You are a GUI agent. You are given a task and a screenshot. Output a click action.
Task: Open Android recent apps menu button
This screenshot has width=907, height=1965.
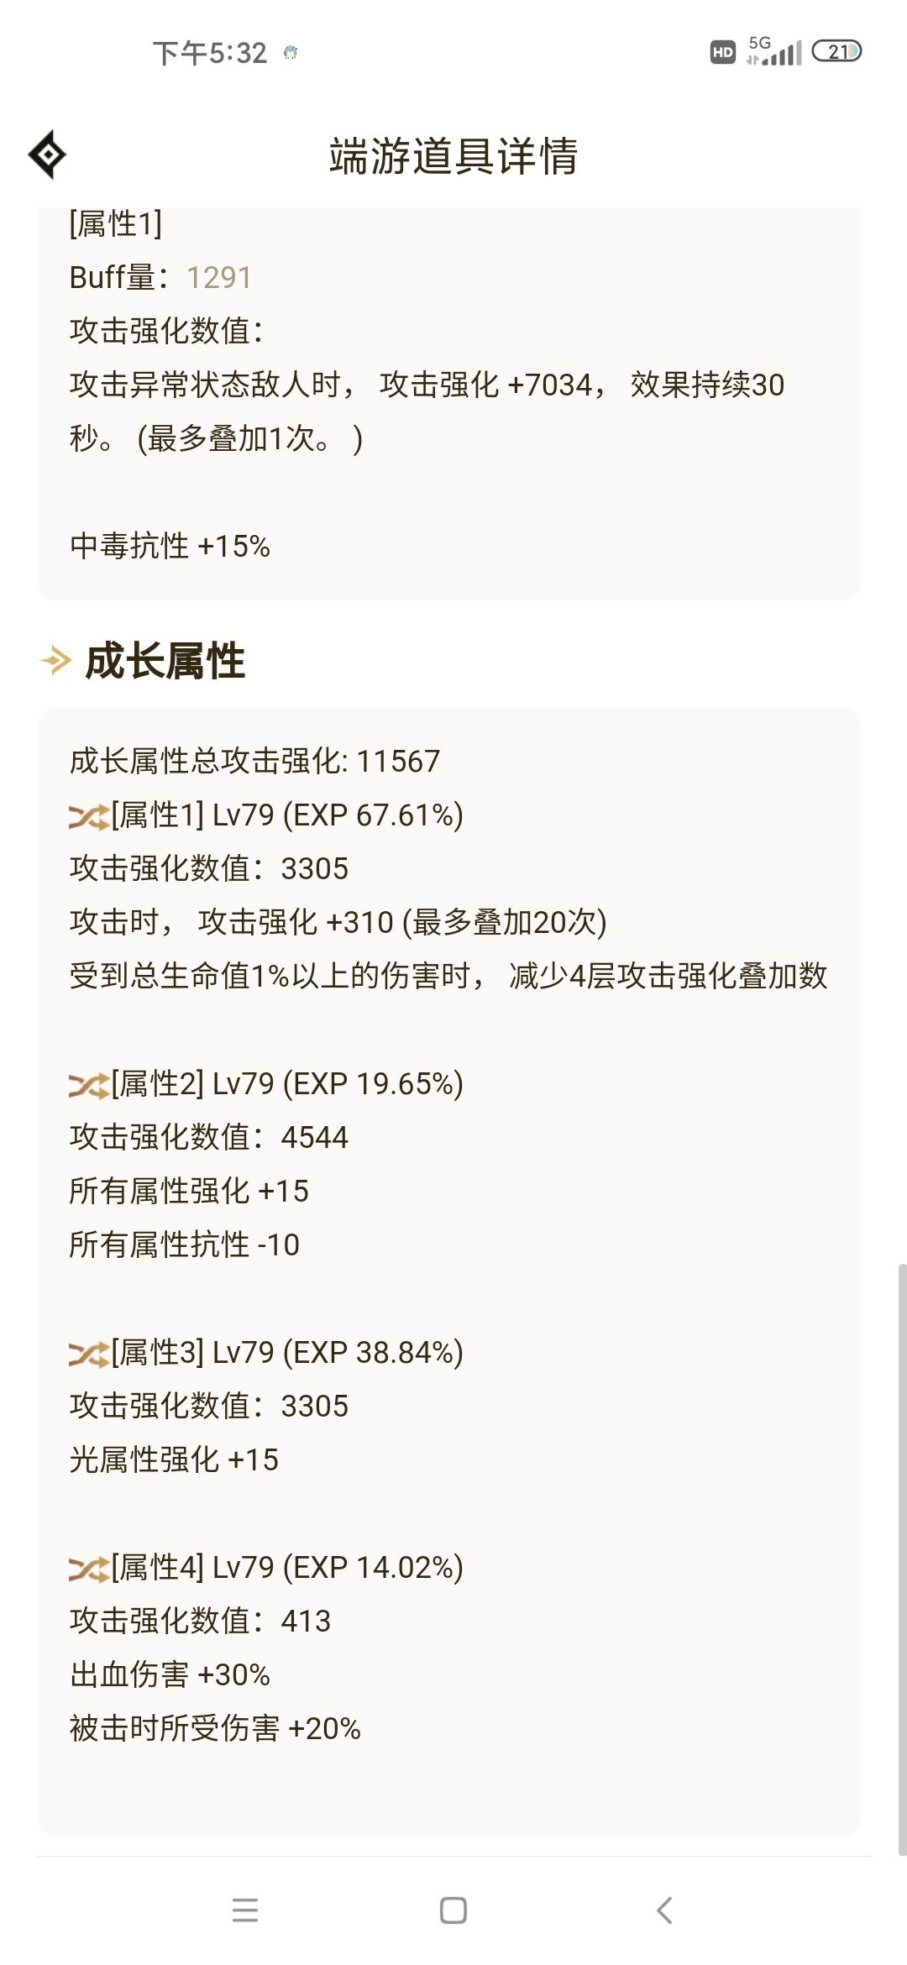pyautogui.click(x=244, y=1910)
